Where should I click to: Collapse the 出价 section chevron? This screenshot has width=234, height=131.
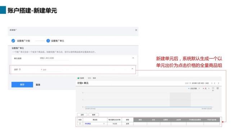[132, 69]
